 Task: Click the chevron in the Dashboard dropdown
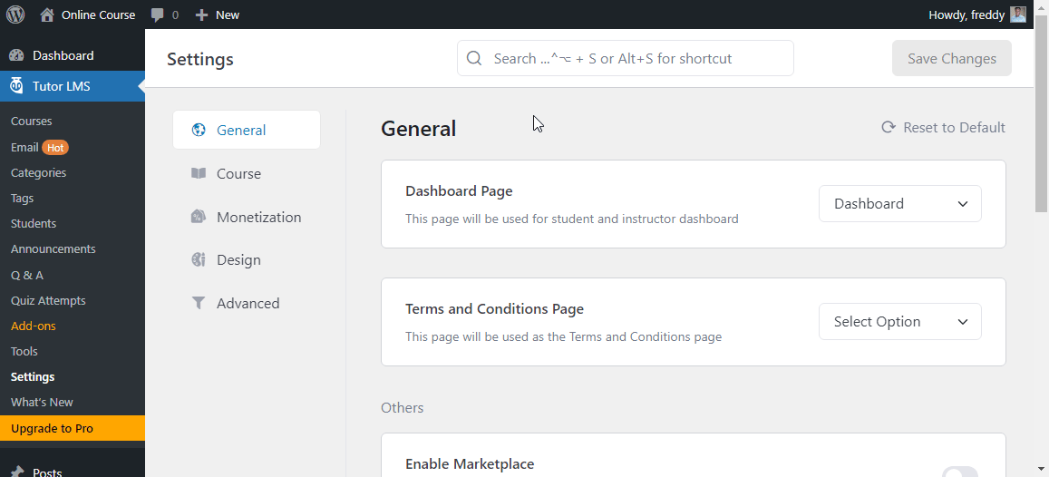pyautogui.click(x=963, y=204)
